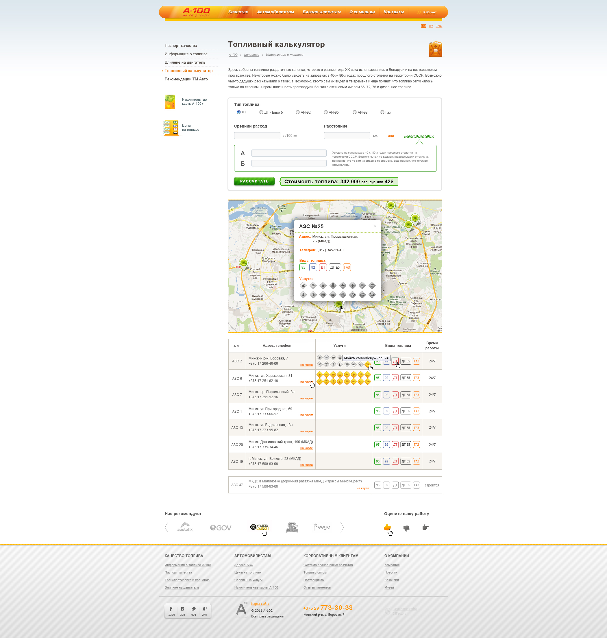Switch site language to BY
Image resolution: width=607 pixels, height=638 pixels.
point(431,26)
